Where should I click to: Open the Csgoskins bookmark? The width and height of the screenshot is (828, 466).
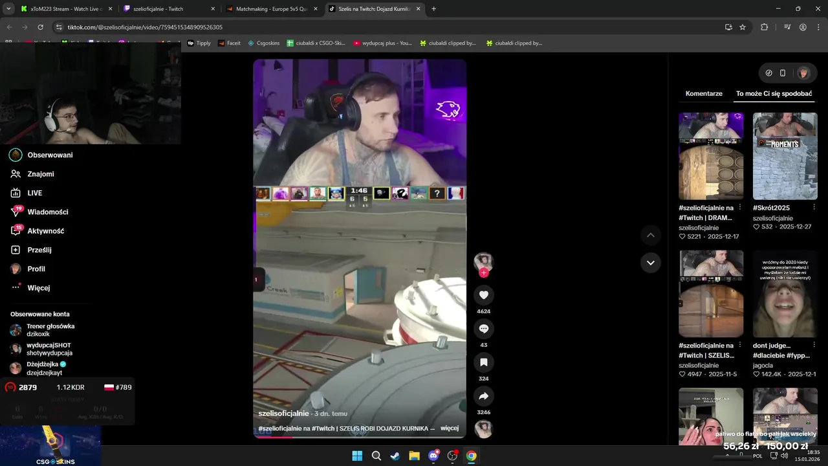(x=263, y=43)
